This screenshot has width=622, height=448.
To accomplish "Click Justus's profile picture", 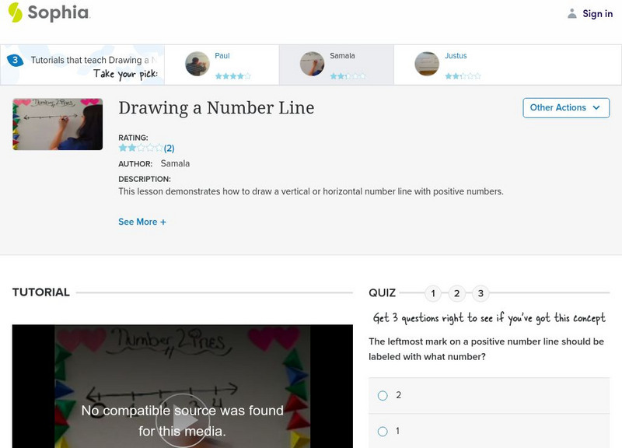I will [x=428, y=62].
